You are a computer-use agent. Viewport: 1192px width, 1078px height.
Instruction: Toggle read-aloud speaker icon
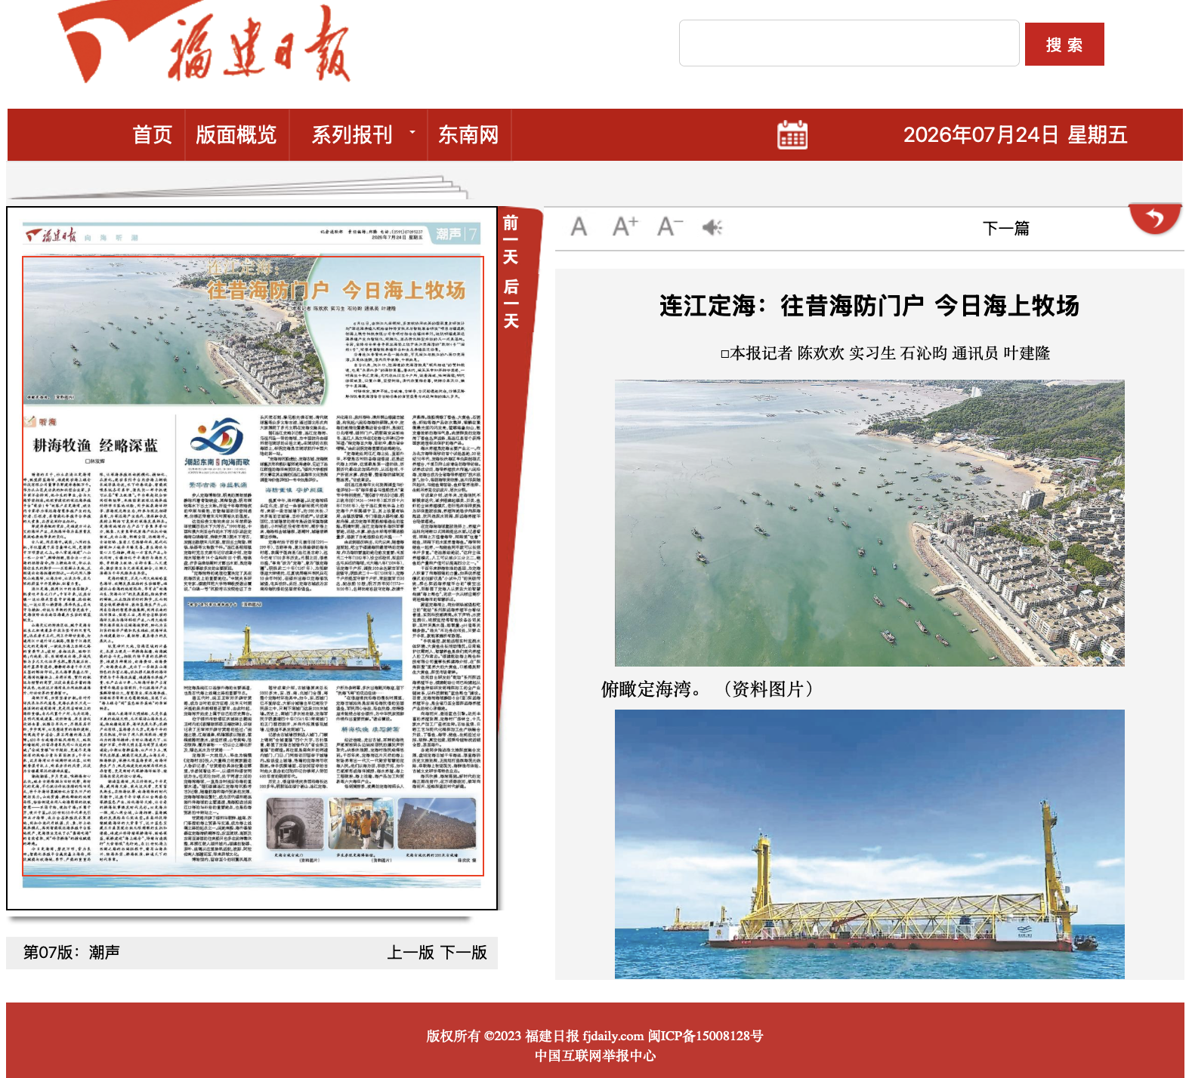[712, 226]
